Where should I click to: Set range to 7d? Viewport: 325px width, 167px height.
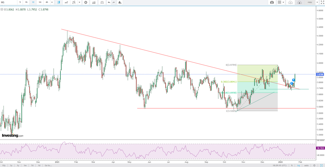[x=32, y=165]
